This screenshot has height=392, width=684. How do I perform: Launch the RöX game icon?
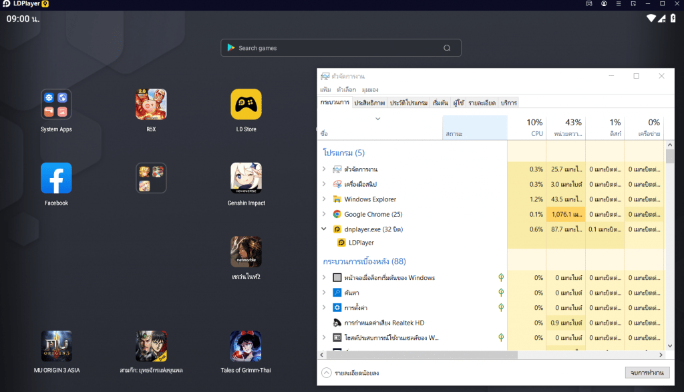click(151, 104)
